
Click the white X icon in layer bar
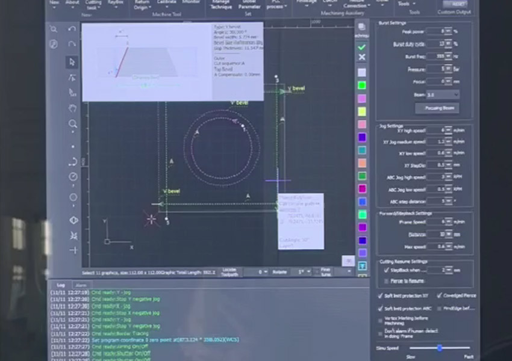click(361, 57)
